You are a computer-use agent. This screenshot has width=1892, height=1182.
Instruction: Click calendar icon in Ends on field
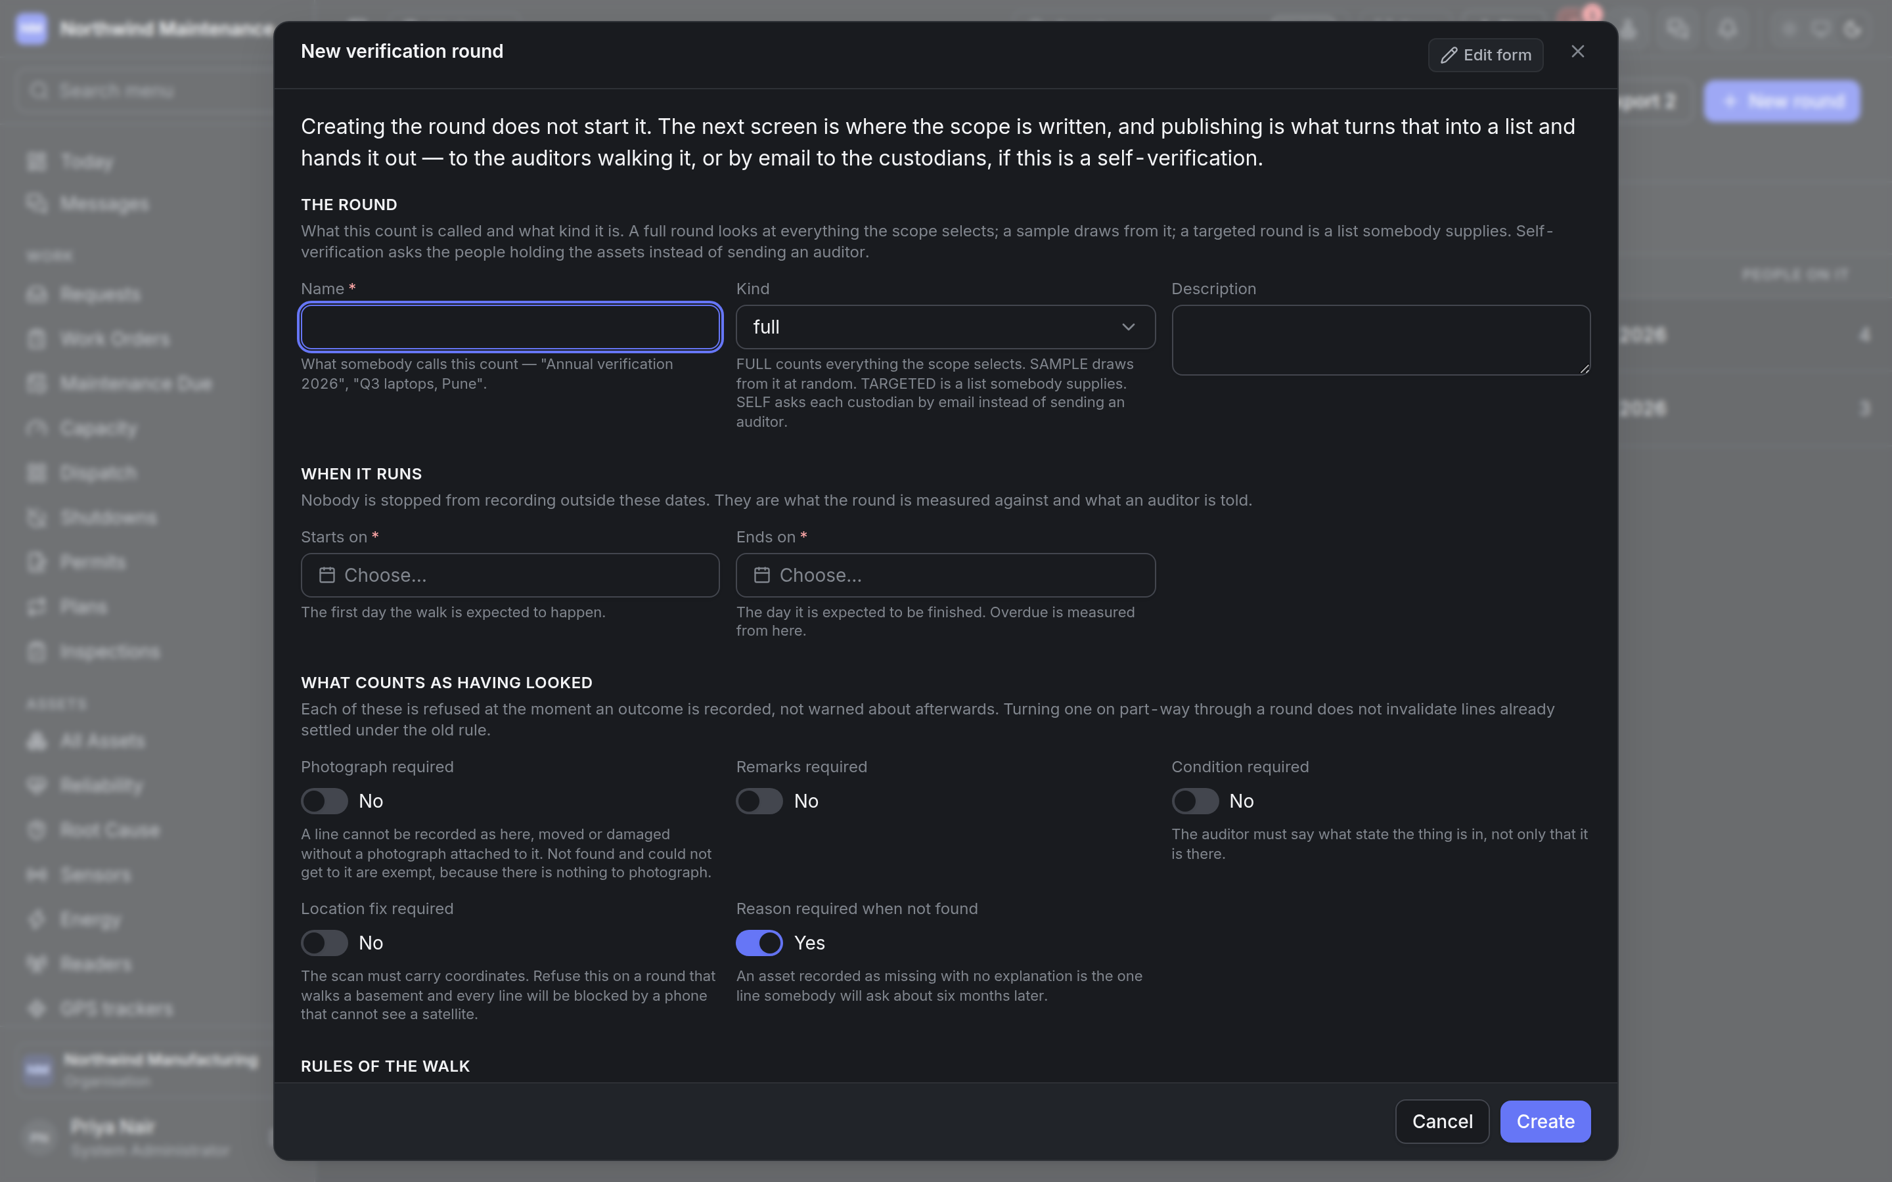point(761,575)
